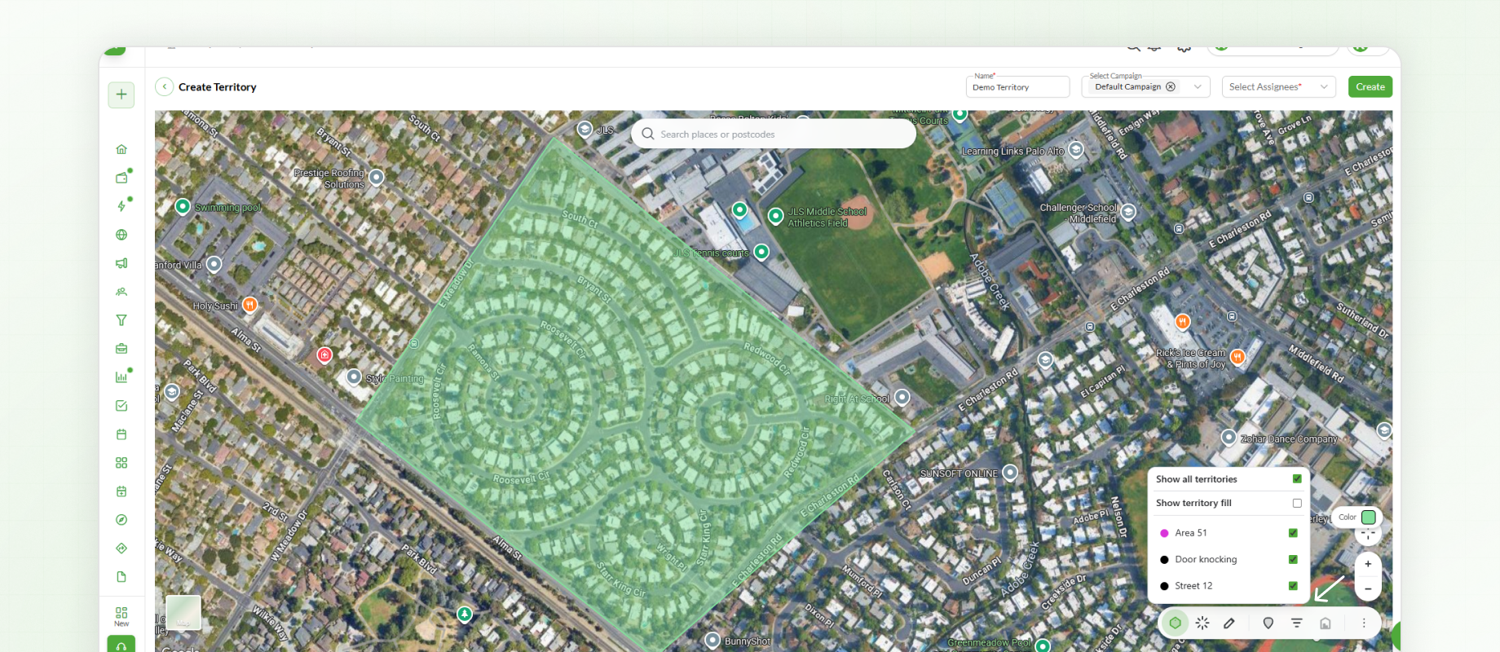Open the Select Assignees dropdown
This screenshot has width=1500, height=652.
(x=1278, y=86)
